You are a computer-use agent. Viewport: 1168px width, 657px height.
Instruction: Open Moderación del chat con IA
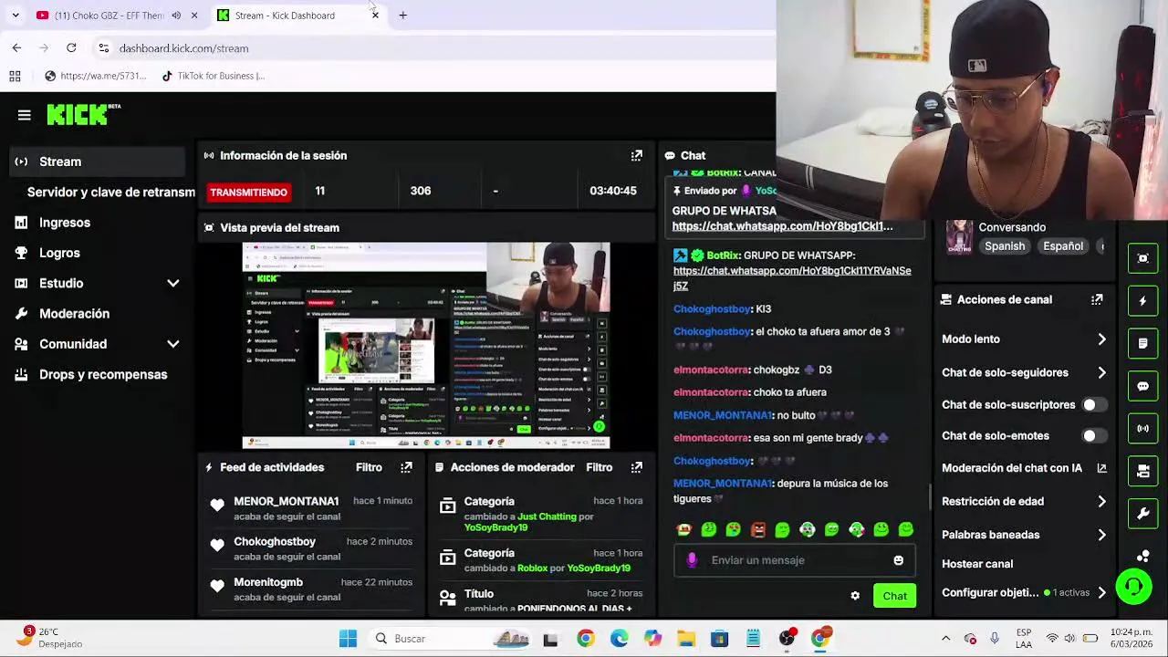point(1024,468)
